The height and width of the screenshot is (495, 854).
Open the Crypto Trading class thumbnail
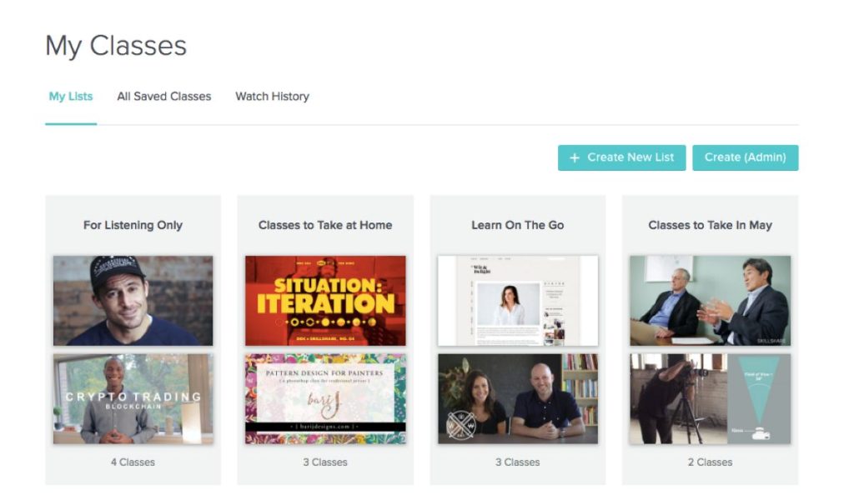pyautogui.click(x=133, y=397)
